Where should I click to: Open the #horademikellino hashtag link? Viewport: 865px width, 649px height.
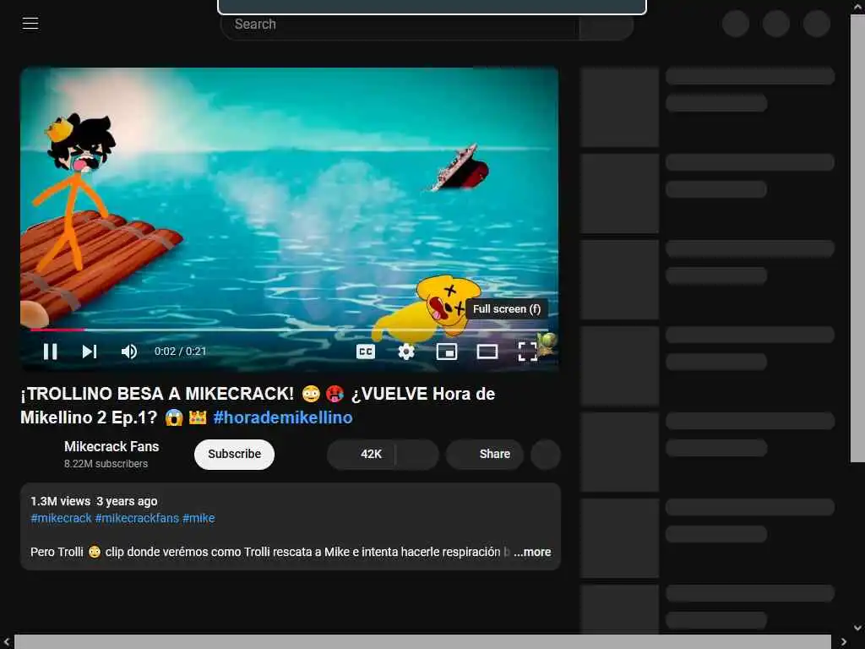pos(283,417)
